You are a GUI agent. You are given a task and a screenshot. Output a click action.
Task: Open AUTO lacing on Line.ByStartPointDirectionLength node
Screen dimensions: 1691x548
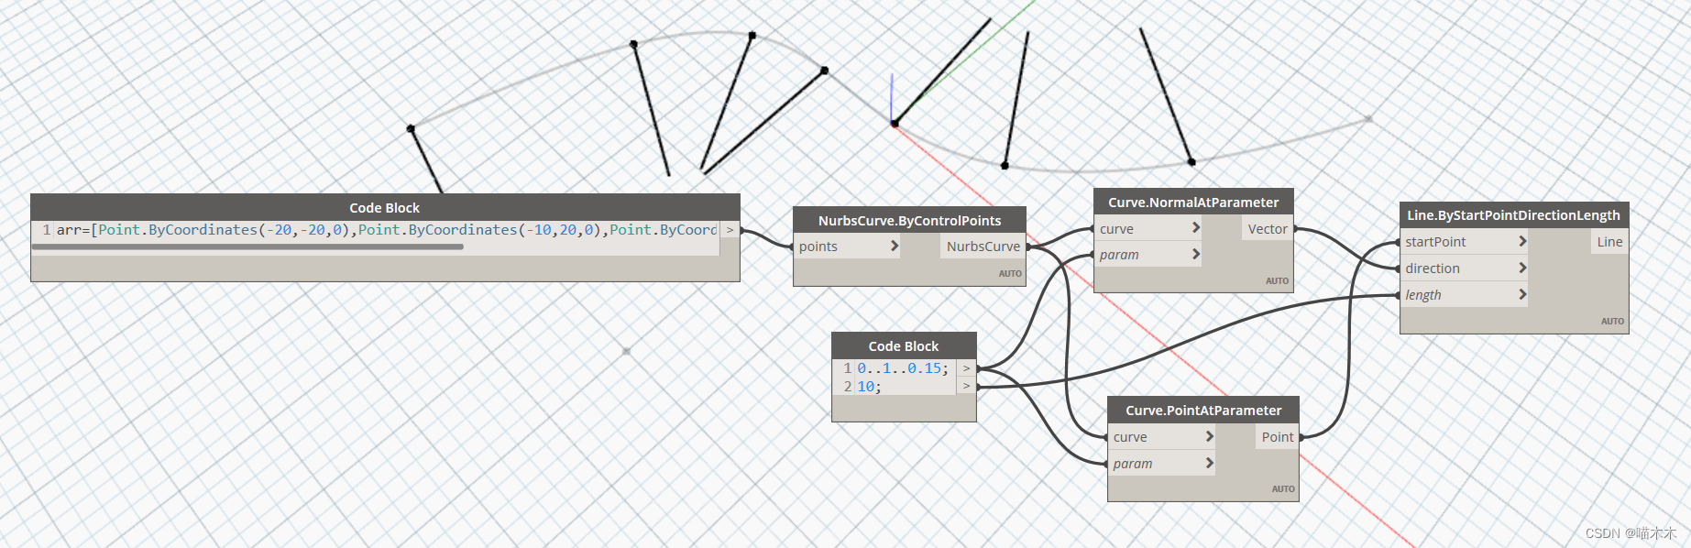pos(1612,321)
